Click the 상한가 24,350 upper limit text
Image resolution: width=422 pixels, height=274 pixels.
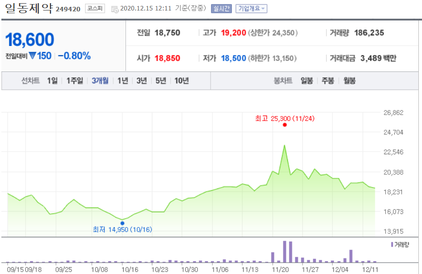(273, 33)
